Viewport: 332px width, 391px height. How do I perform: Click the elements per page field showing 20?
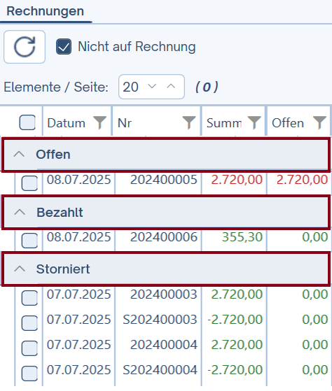coord(151,87)
